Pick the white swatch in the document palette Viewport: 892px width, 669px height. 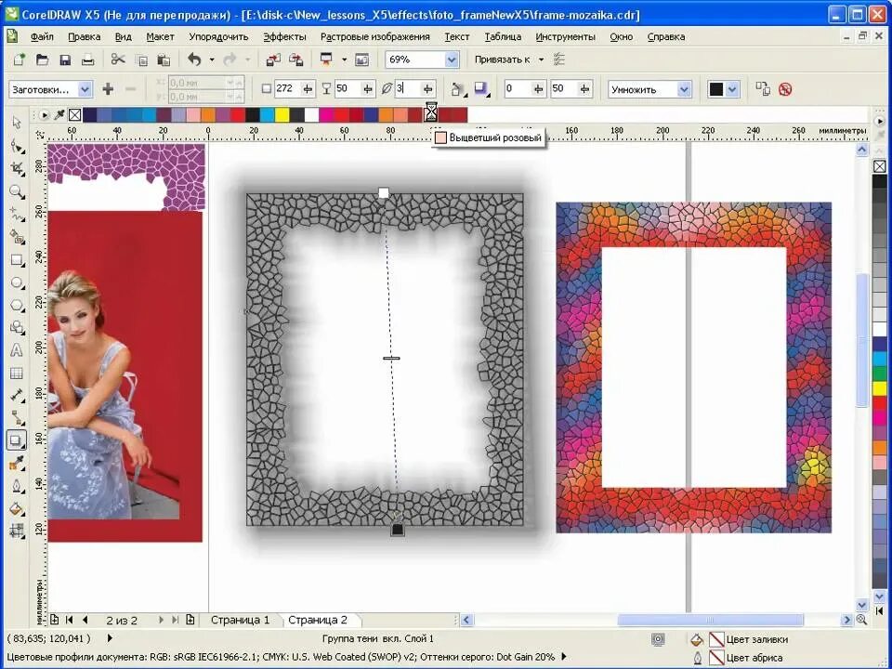pos(312,115)
